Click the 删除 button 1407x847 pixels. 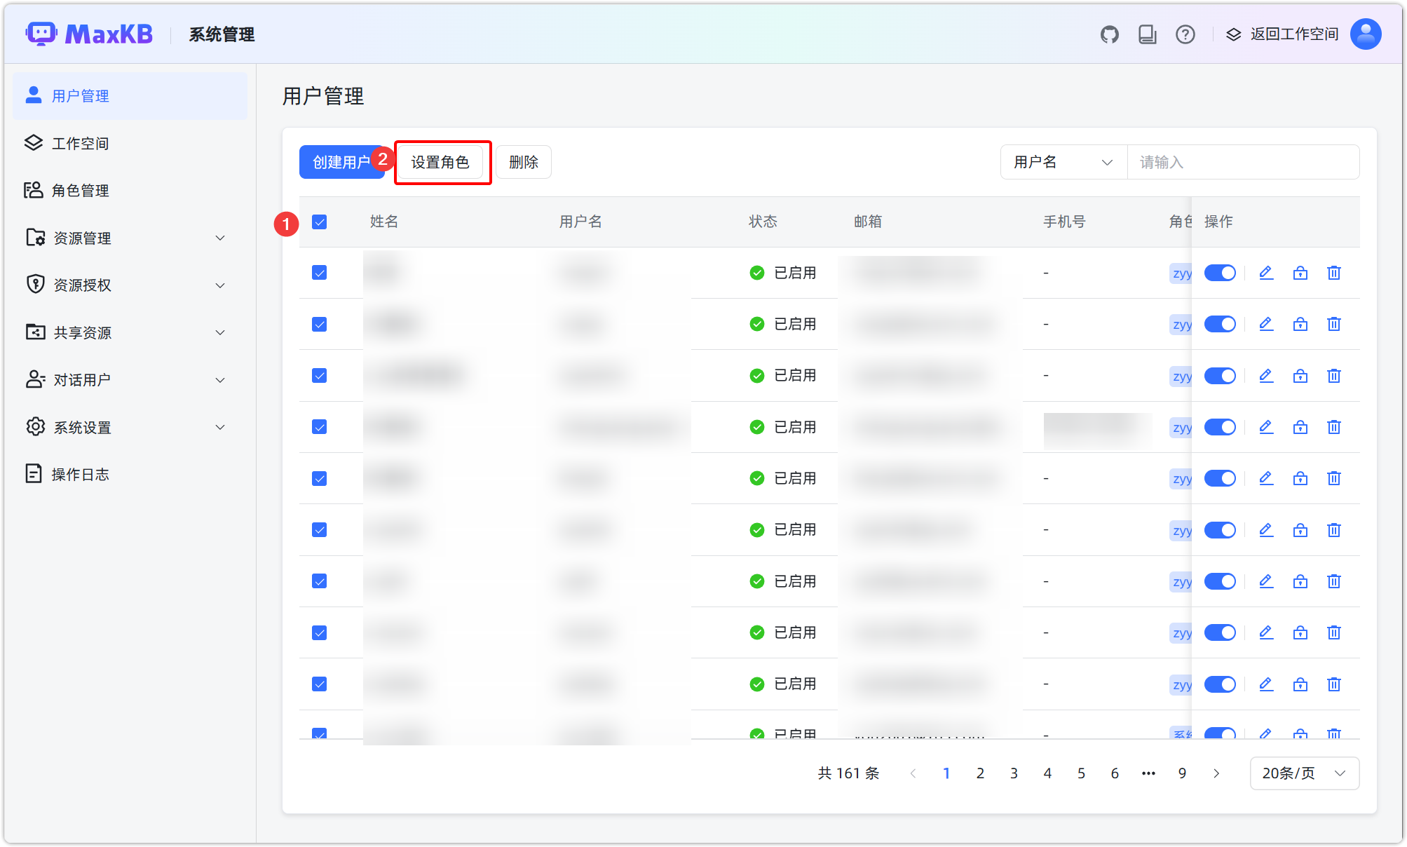(523, 162)
